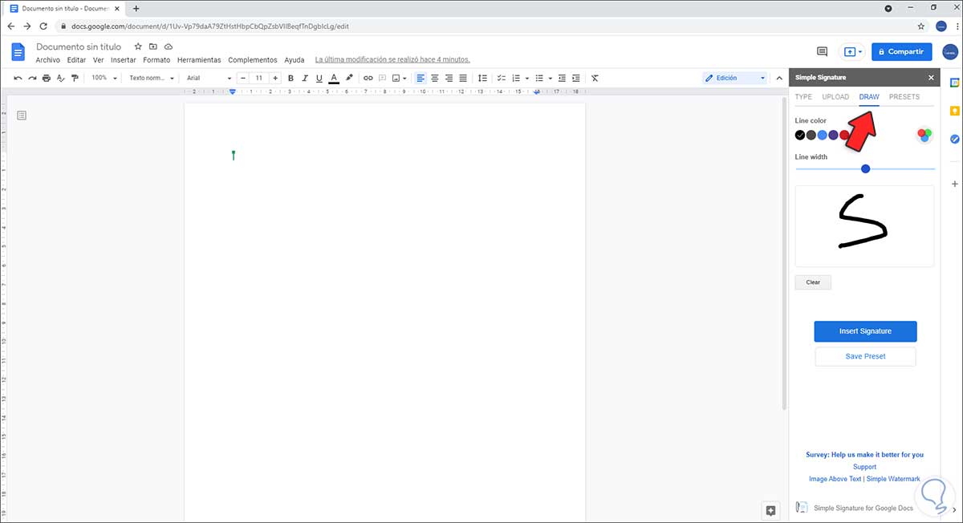Clear text formatting
Viewport: 963px width, 523px height.
click(x=595, y=78)
